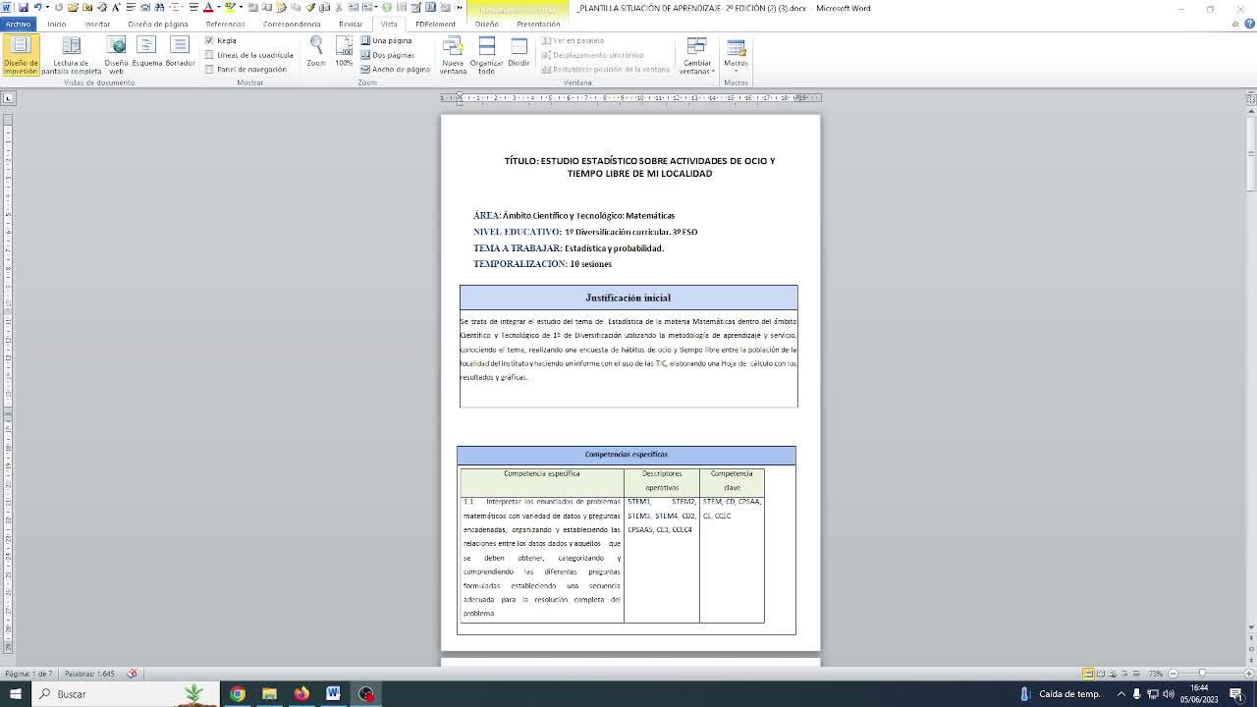Toggle the ruler button above vertical scrollbar
1257x707 pixels.
tap(1251, 98)
